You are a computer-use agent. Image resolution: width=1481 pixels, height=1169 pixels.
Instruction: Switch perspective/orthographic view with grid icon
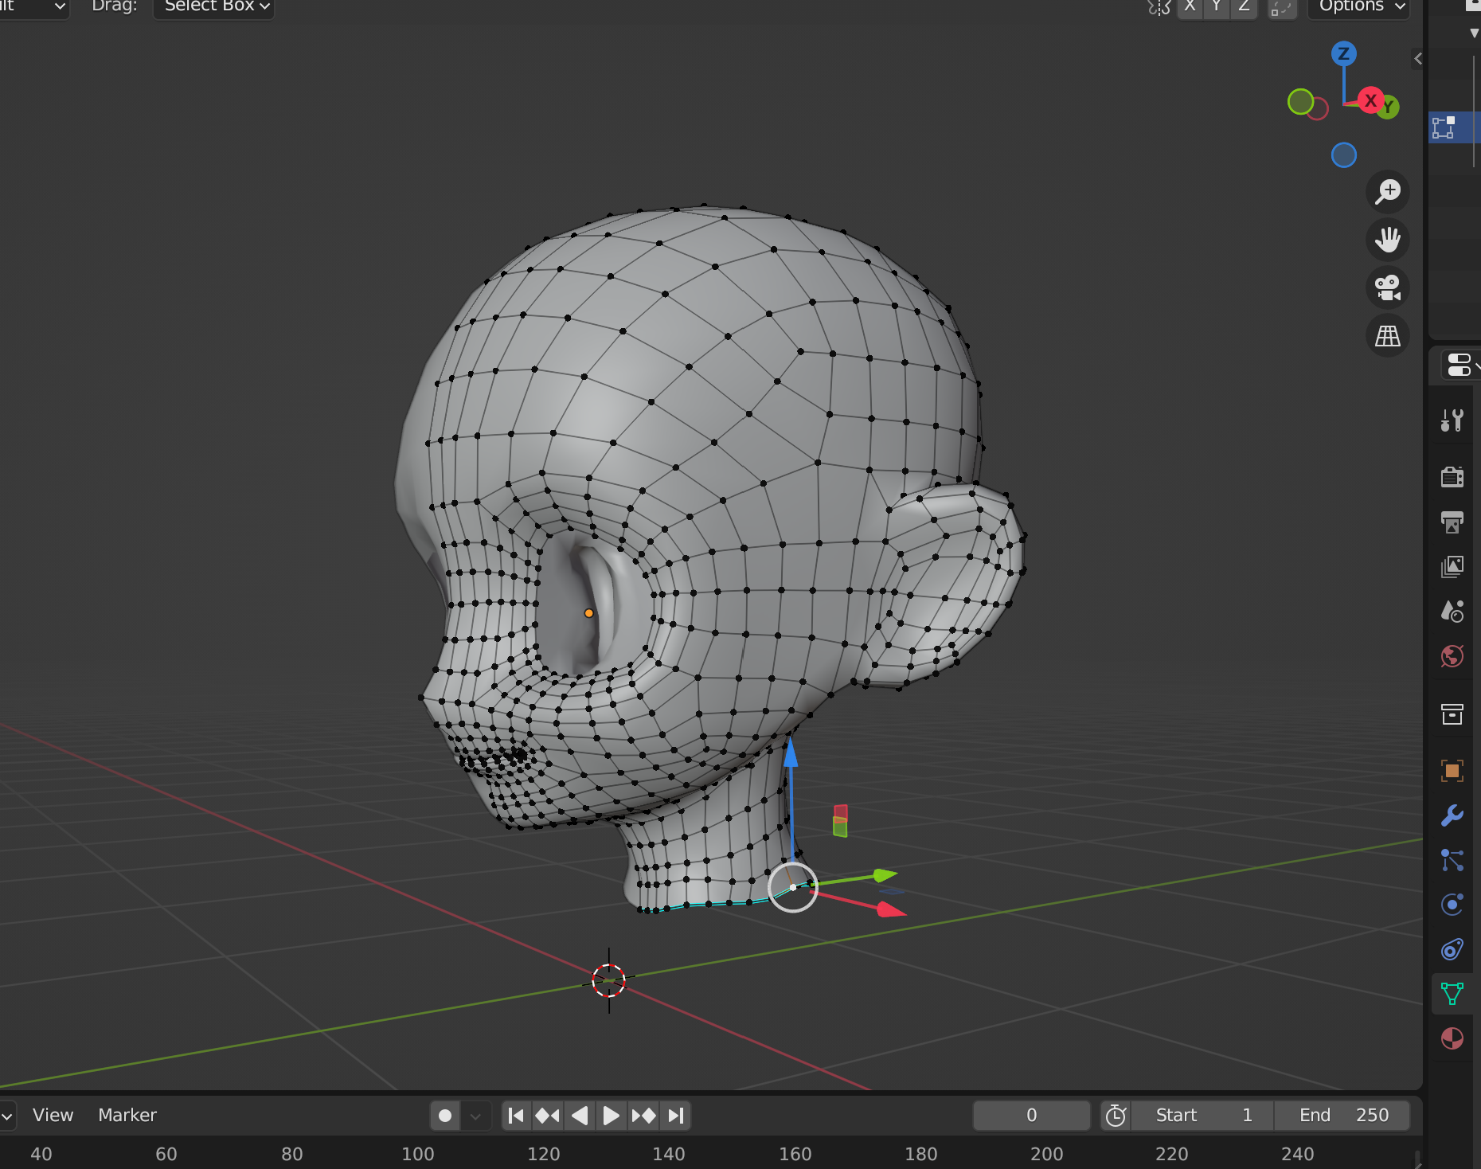pyautogui.click(x=1388, y=335)
